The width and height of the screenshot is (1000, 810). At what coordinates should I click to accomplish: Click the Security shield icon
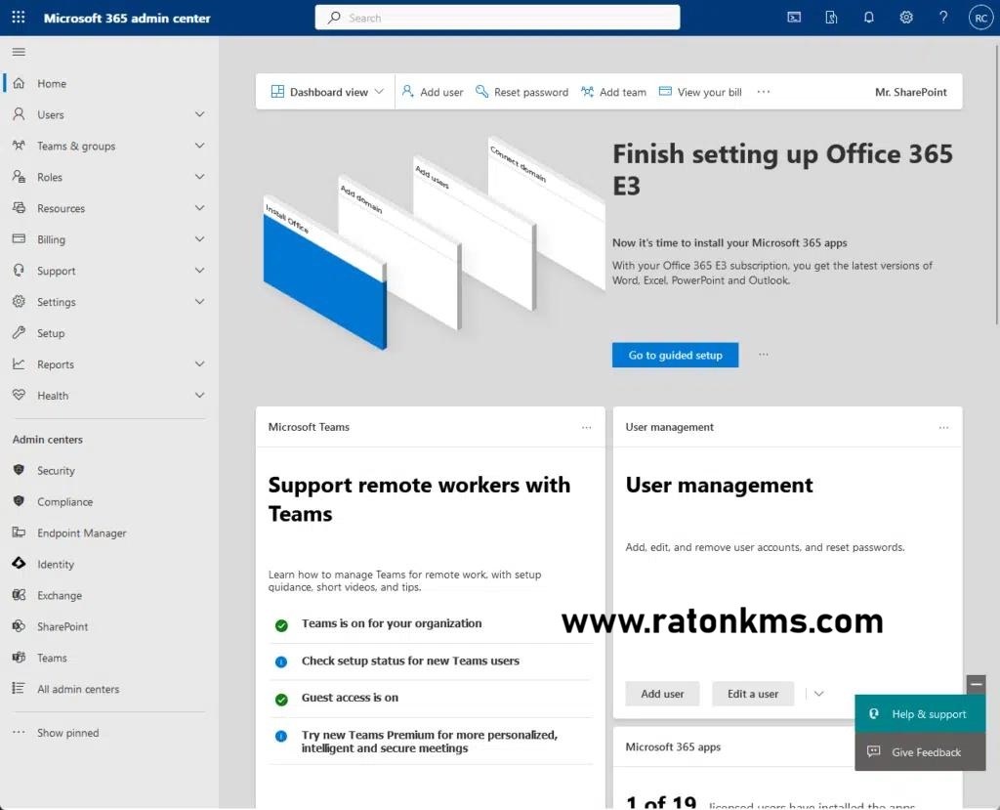[x=20, y=470]
